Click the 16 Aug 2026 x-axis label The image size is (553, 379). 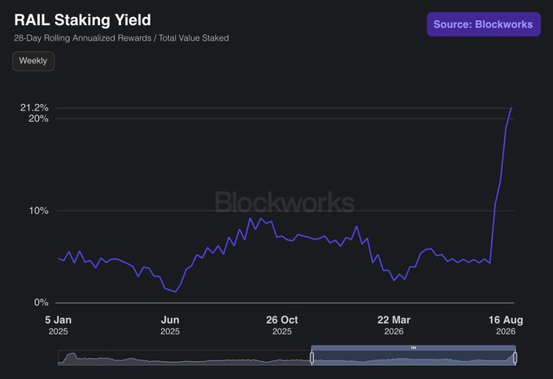click(506, 325)
